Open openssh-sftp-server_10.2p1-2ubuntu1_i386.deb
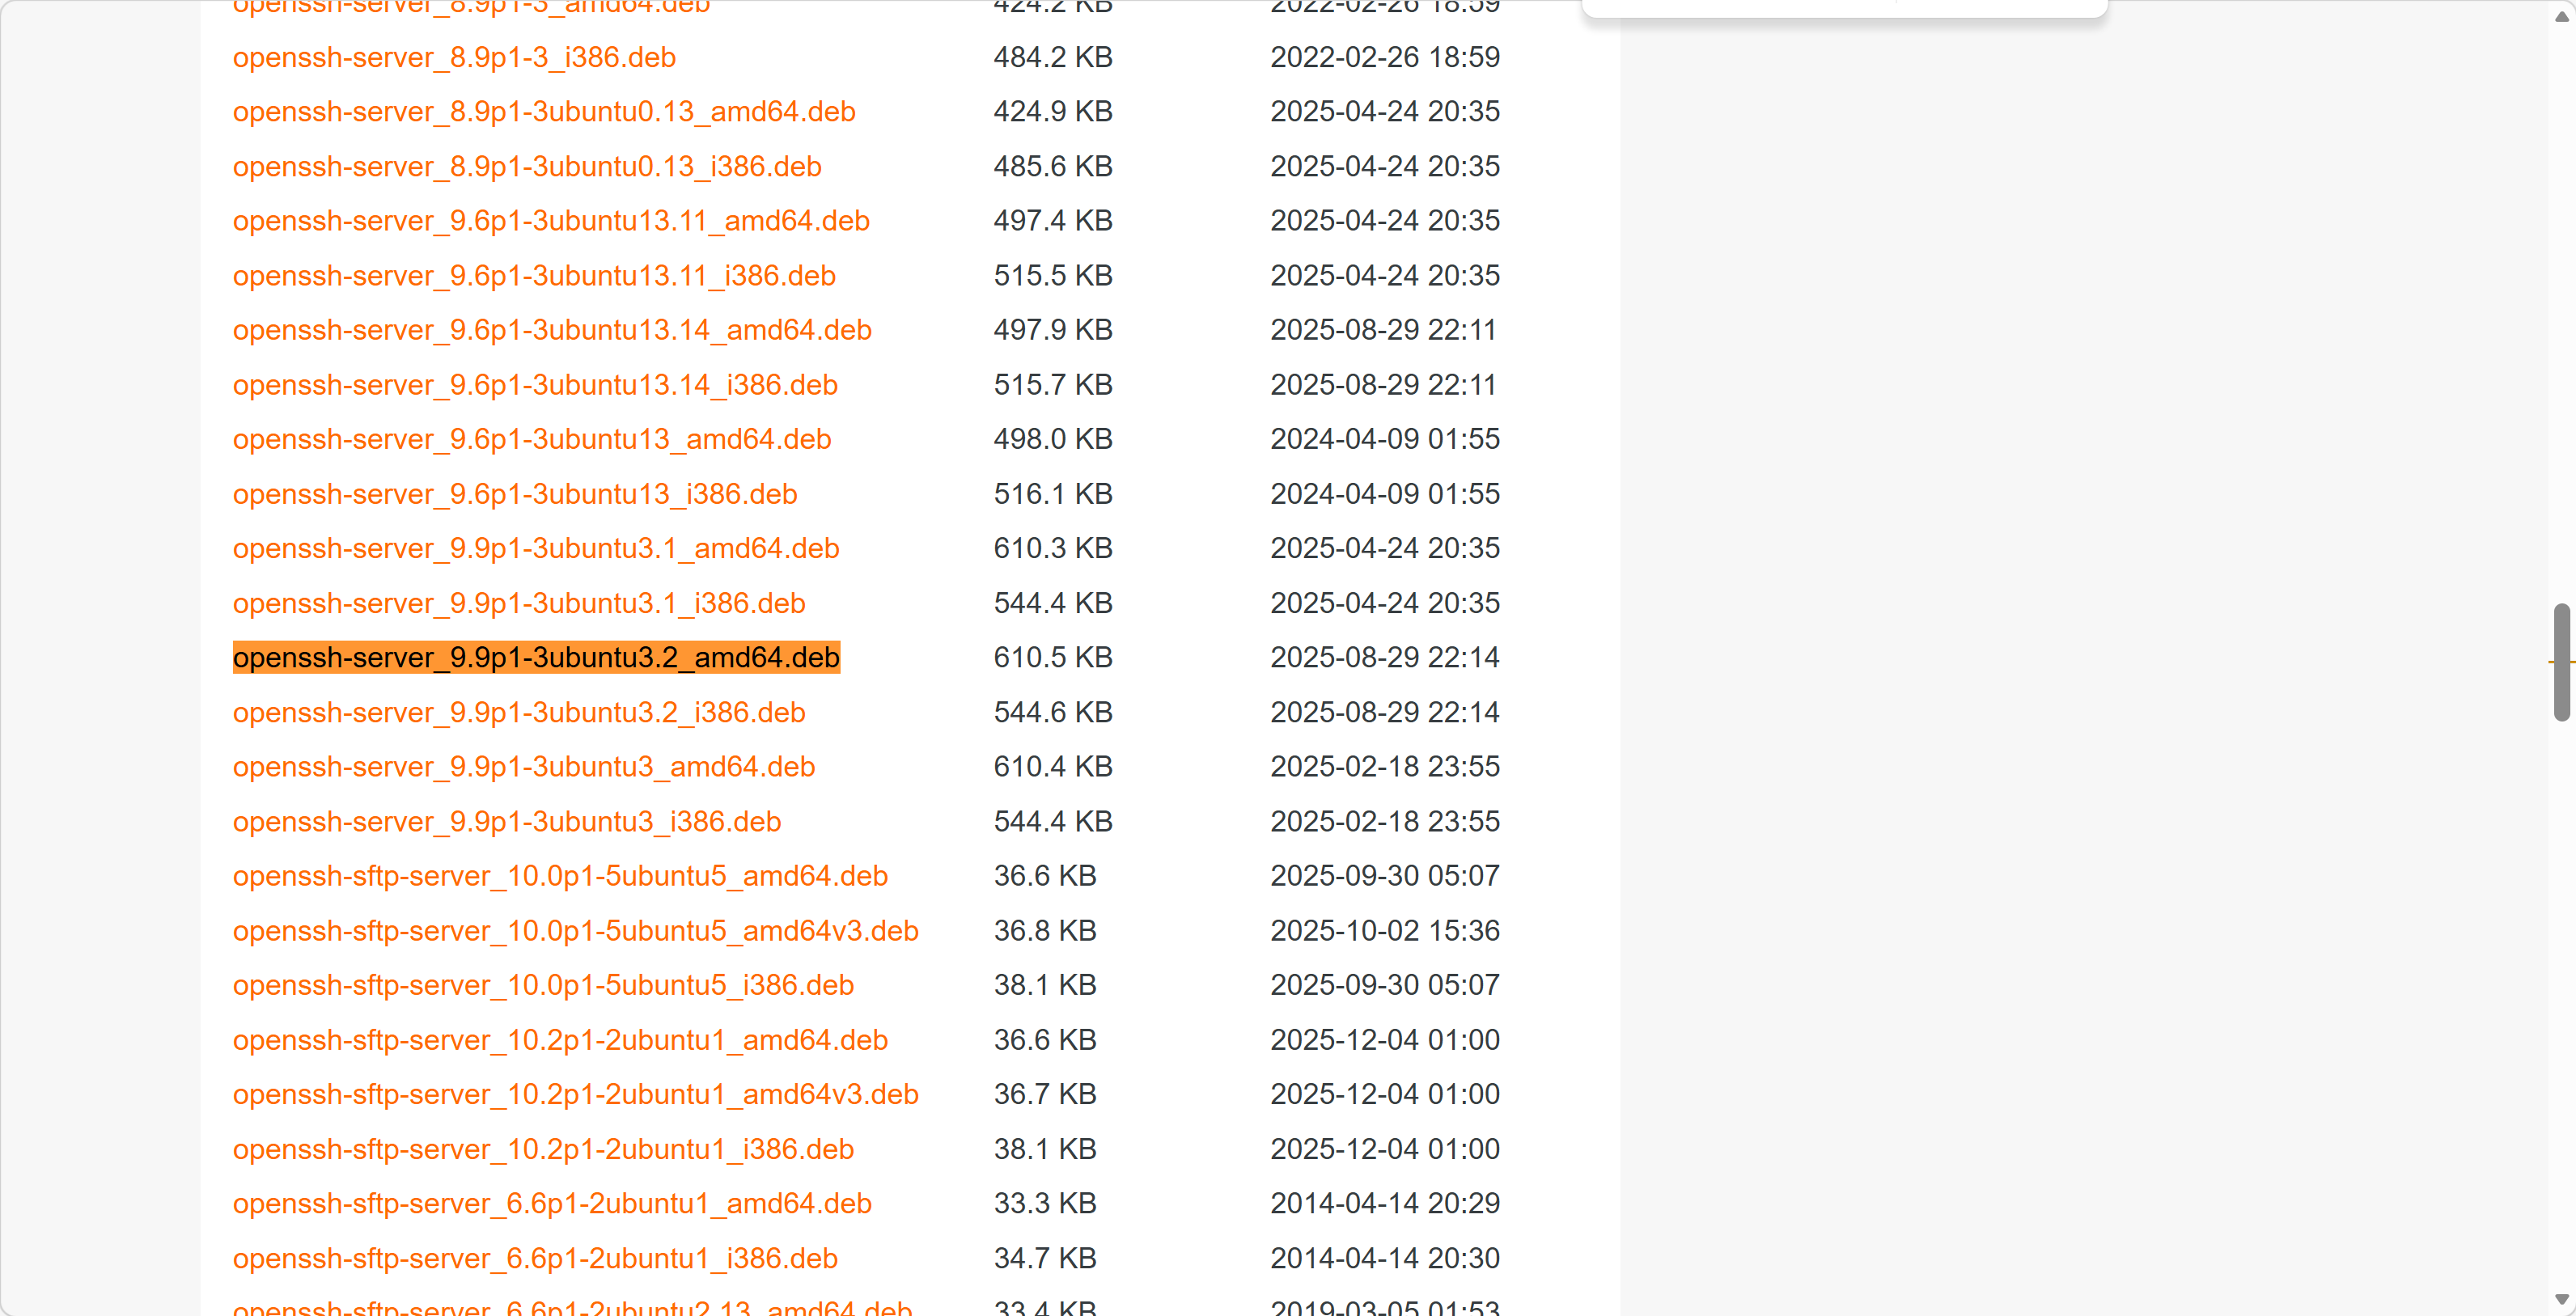 click(543, 1149)
